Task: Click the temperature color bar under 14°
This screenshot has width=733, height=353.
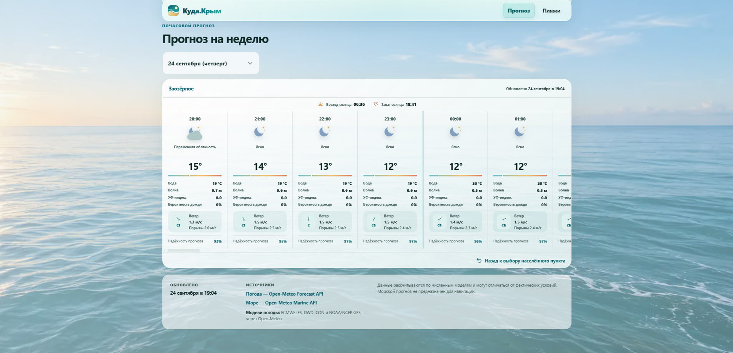Action: click(260, 176)
